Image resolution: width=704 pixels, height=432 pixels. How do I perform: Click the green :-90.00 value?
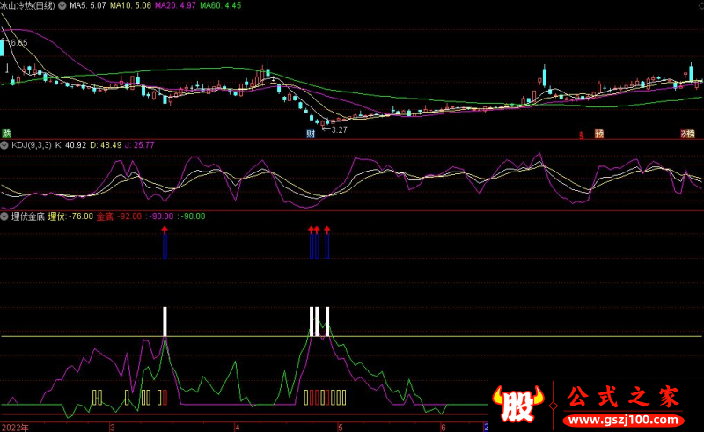pyautogui.click(x=191, y=216)
